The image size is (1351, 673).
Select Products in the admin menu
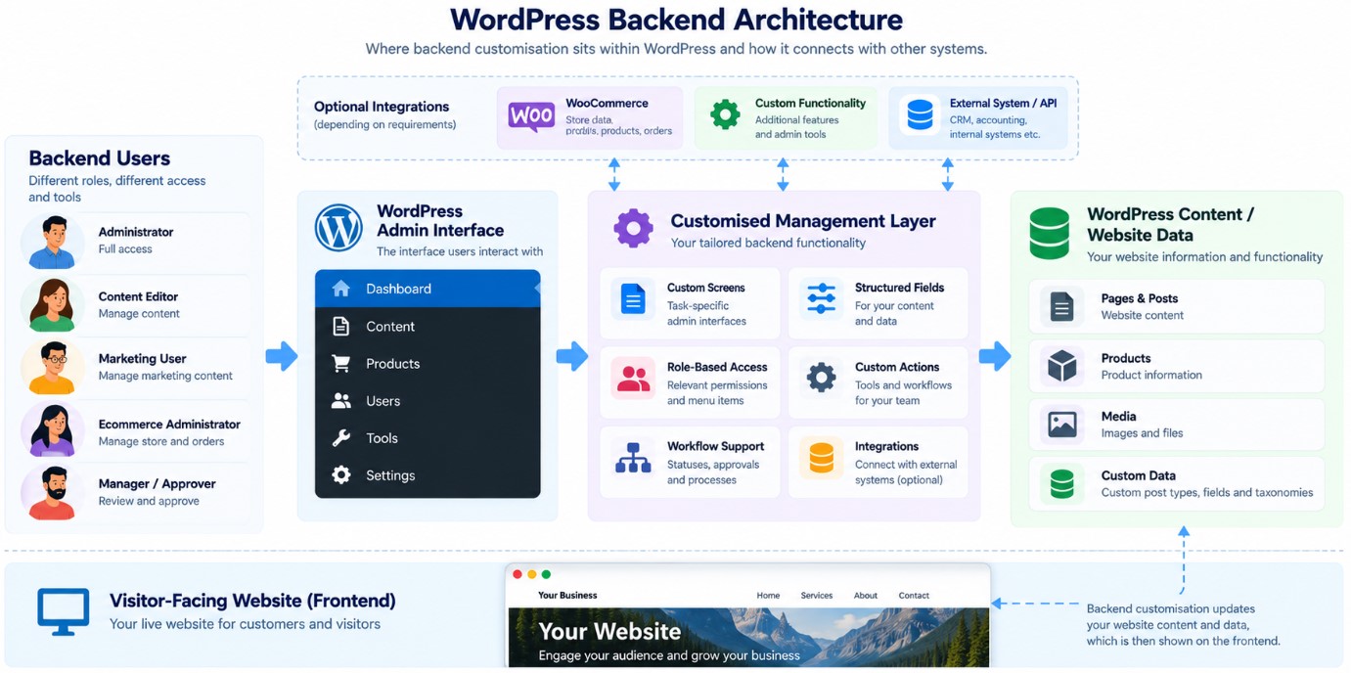428,363
